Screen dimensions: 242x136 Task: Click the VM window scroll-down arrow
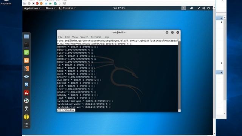tap(214, 133)
